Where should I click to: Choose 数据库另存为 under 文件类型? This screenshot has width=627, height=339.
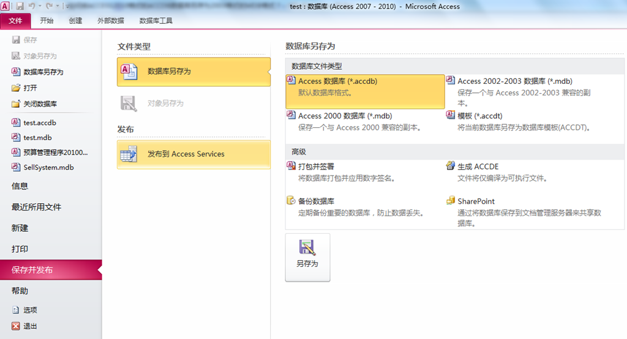[x=193, y=72]
